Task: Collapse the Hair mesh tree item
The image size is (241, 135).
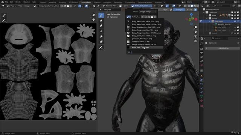Action: (x=210, y=22)
